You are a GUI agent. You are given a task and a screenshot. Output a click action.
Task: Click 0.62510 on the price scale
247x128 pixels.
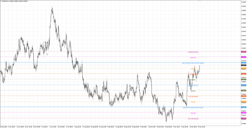tap(244, 36)
